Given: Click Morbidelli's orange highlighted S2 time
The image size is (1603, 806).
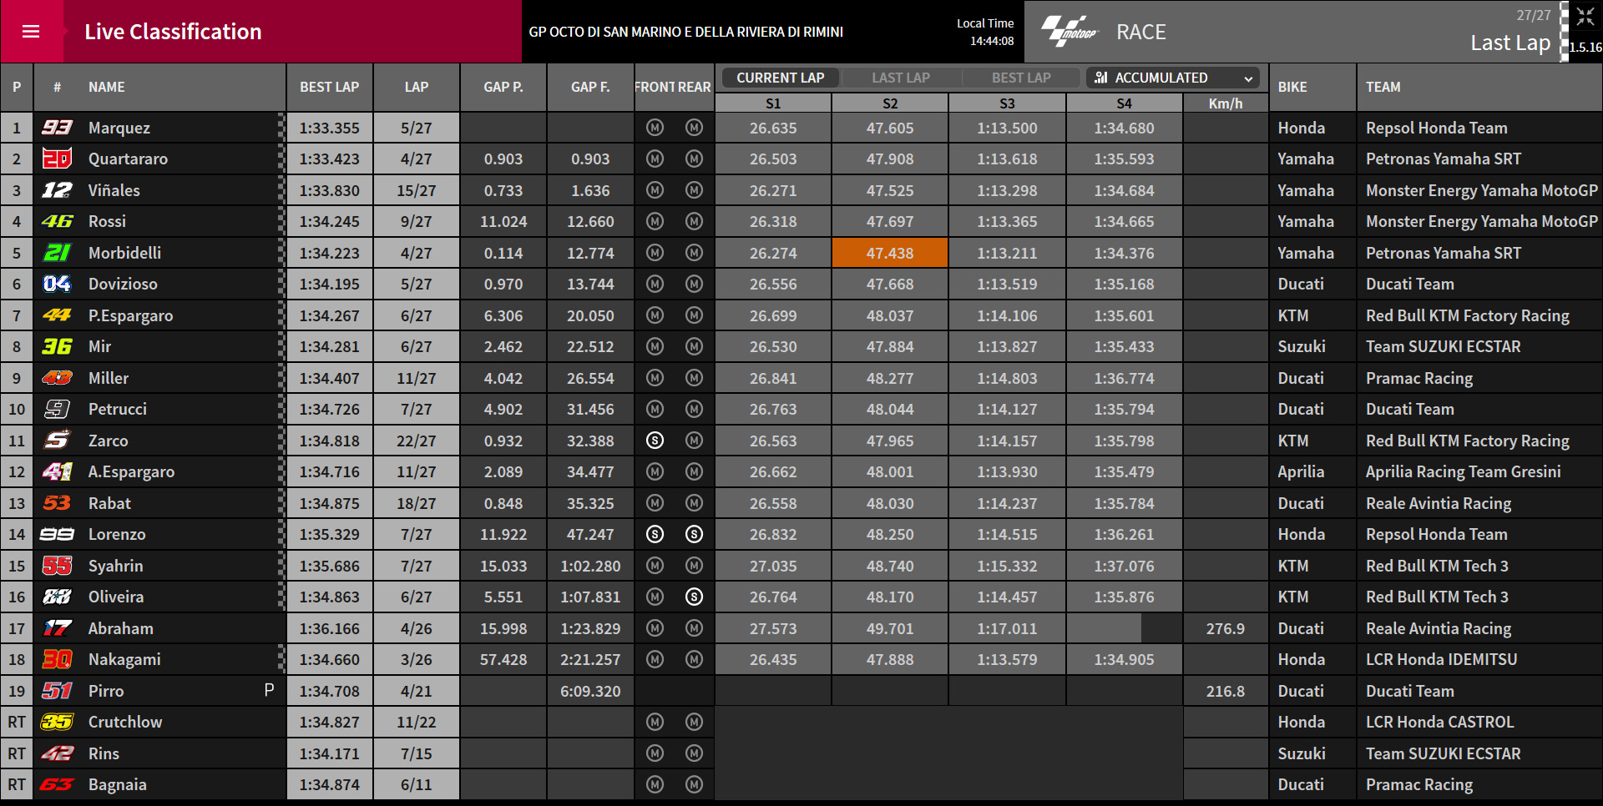Looking at the screenshot, I should pos(890,253).
